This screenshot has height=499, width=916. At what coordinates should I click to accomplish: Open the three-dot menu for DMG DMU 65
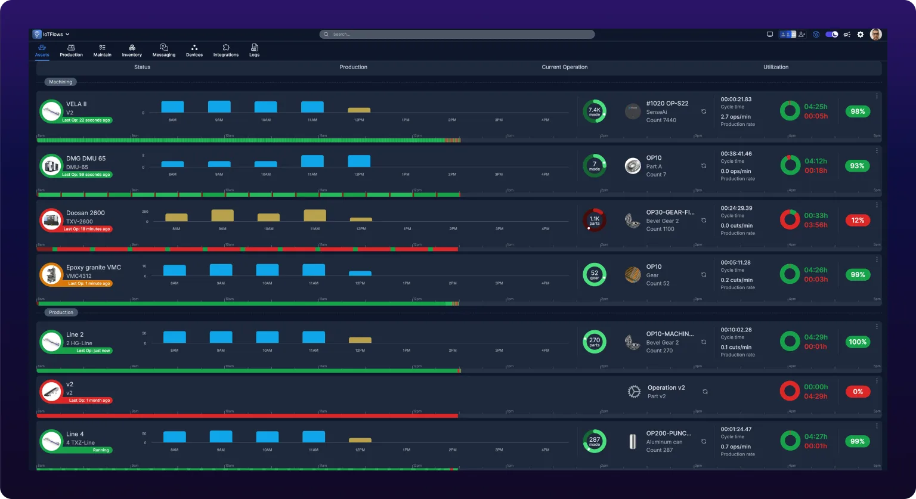877,150
